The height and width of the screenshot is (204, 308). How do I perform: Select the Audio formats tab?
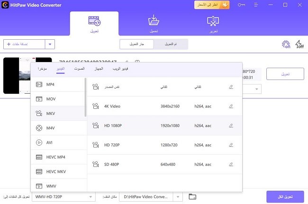(x=79, y=69)
